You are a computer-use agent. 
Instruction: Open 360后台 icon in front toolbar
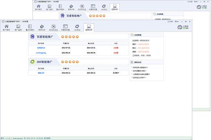click(77, 27)
